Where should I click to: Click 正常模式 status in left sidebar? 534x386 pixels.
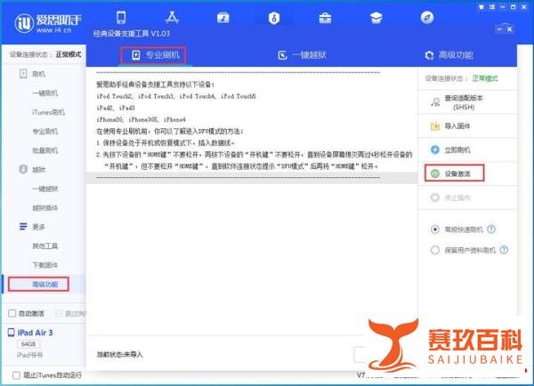click(x=69, y=54)
